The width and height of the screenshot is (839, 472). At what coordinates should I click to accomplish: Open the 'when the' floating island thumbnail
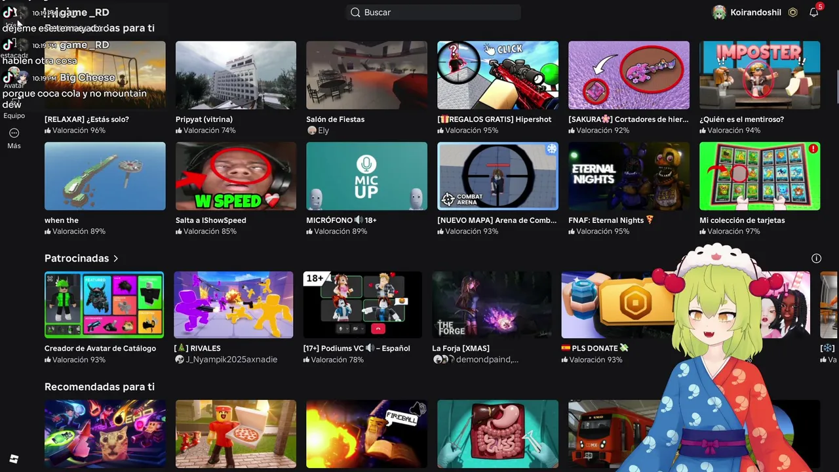point(105,176)
